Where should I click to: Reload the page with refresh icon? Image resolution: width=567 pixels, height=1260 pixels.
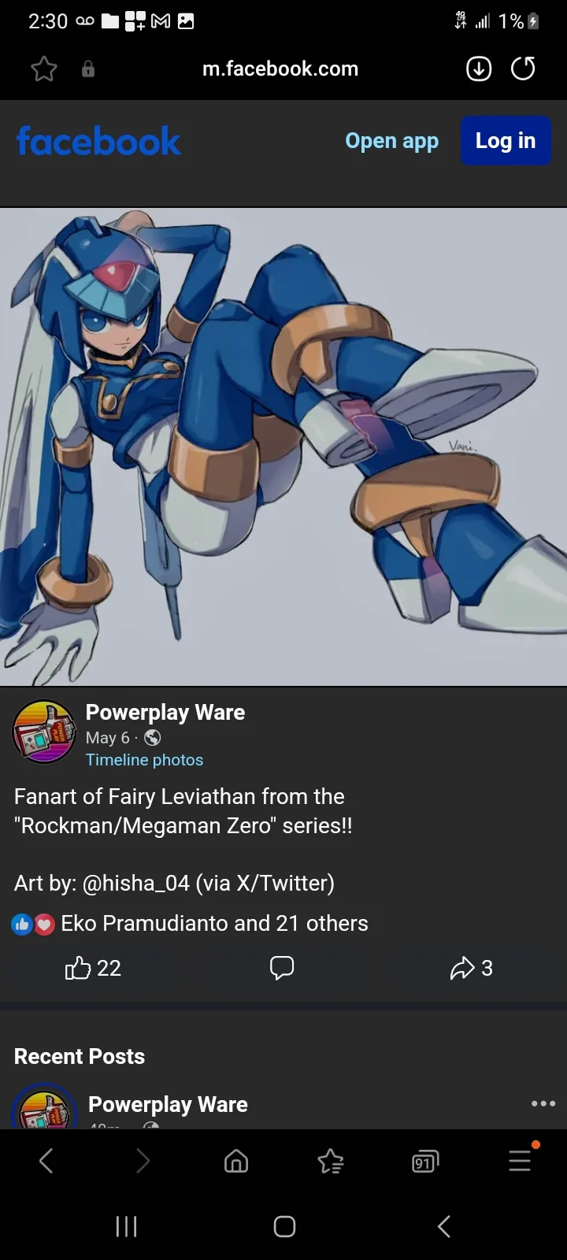pyautogui.click(x=523, y=69)
